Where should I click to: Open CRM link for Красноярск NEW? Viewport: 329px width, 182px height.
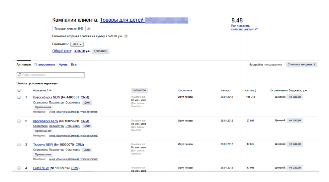click(x=84, y=121)
